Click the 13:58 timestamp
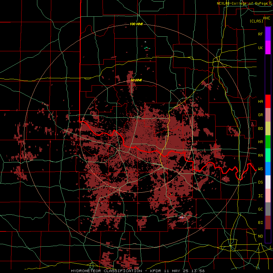This screenshot has width=273, height=273. coord(198,271)
